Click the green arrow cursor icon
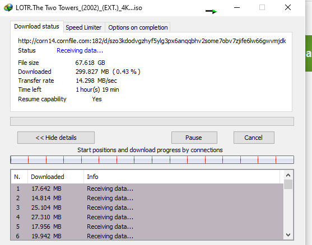This screenshot has height=245, width=312. 211,11
